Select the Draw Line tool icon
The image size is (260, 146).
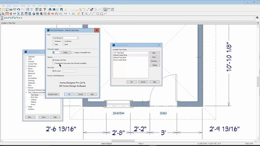[x=90, y=14]
